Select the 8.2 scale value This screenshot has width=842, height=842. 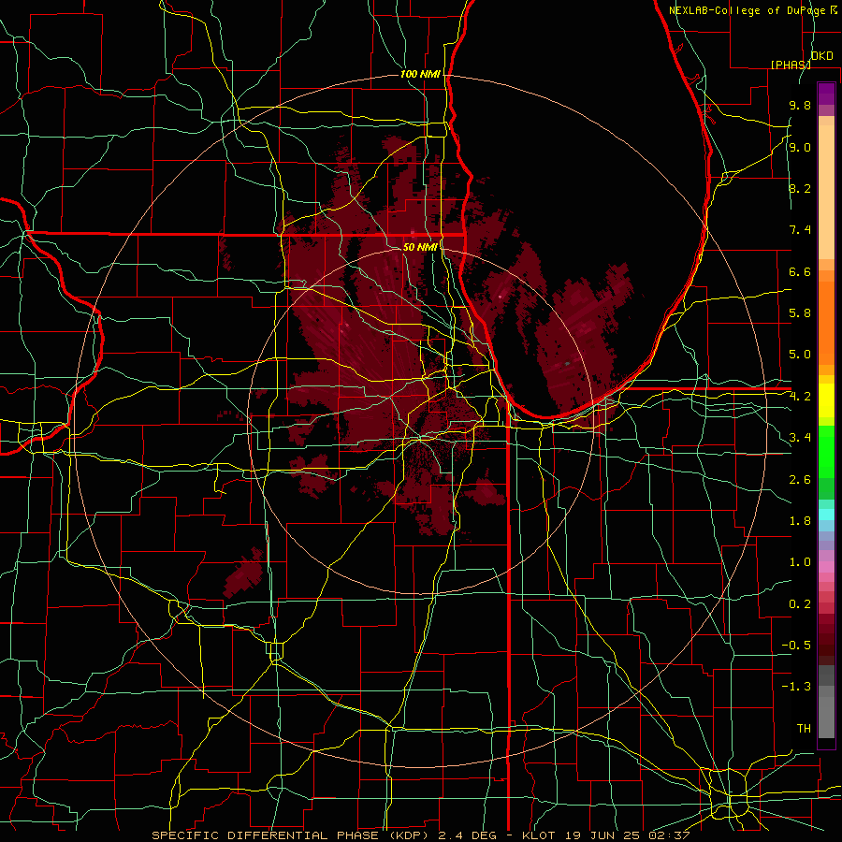pos(800,188)
